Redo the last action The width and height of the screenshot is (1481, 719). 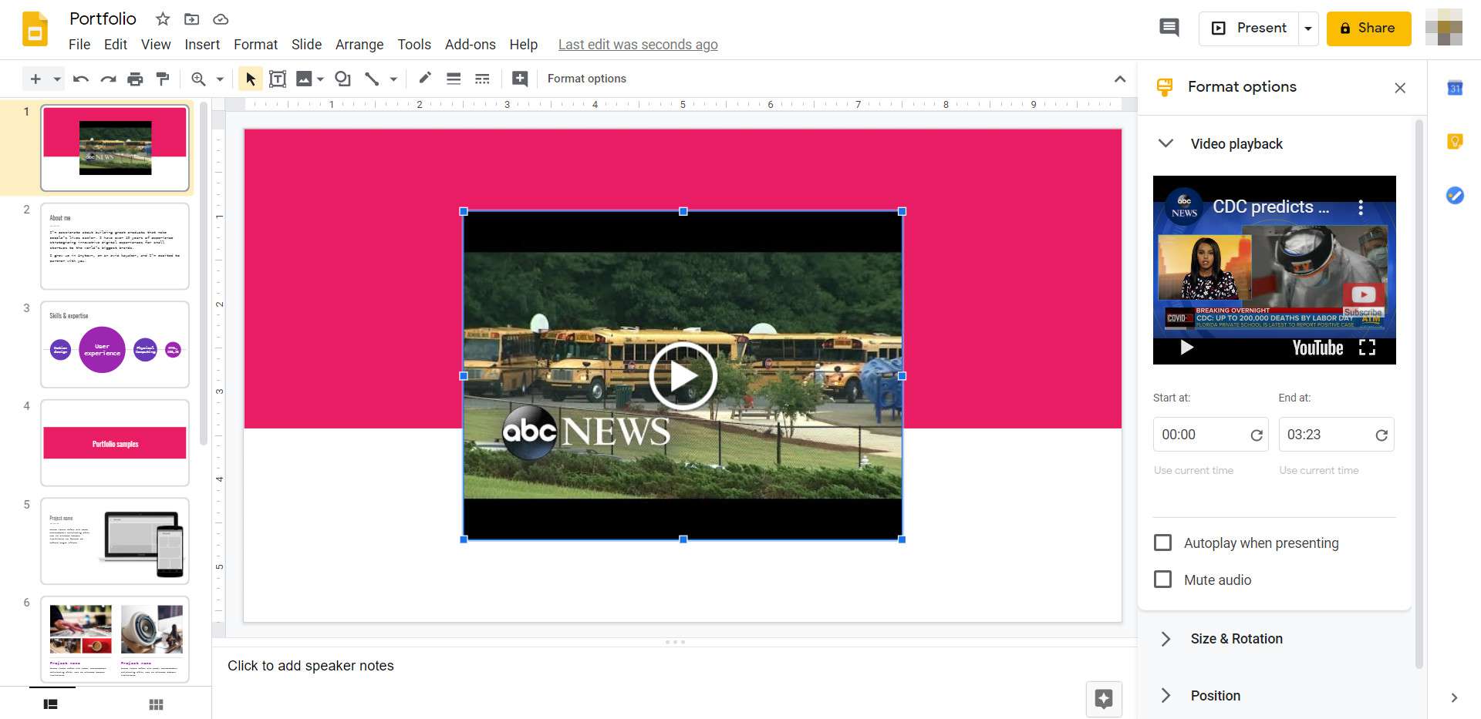tap(108, 79)
